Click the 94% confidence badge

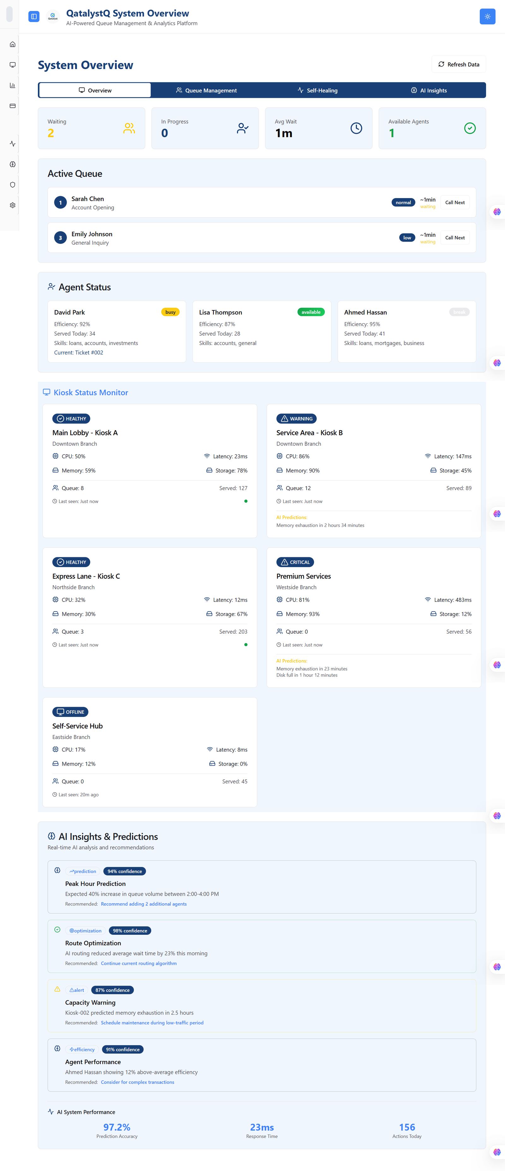125,871
